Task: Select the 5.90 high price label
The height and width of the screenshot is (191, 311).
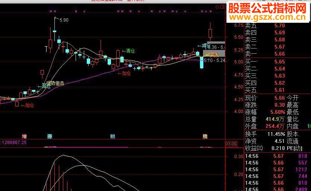Action: tap(64, 20)
